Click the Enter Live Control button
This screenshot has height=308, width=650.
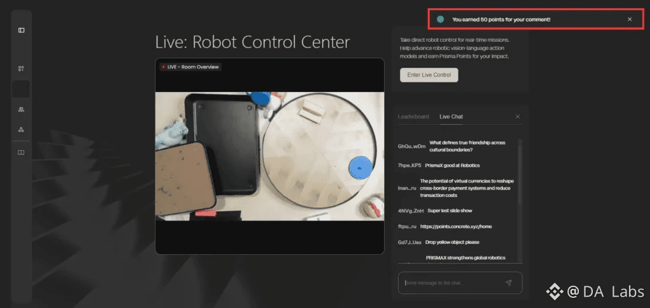click(429, 75)
